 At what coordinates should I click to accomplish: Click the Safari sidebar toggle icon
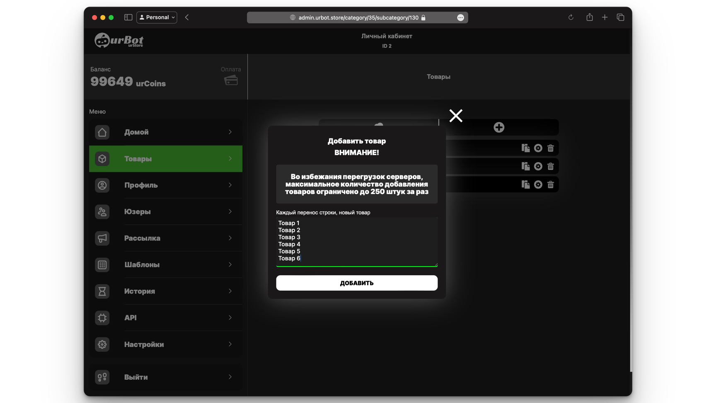(128, 17)
